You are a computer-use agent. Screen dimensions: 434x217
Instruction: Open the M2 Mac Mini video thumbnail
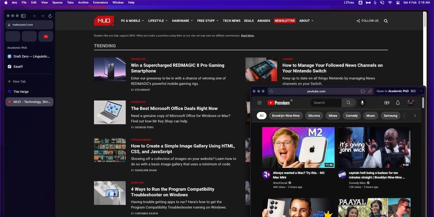point(298,148)
